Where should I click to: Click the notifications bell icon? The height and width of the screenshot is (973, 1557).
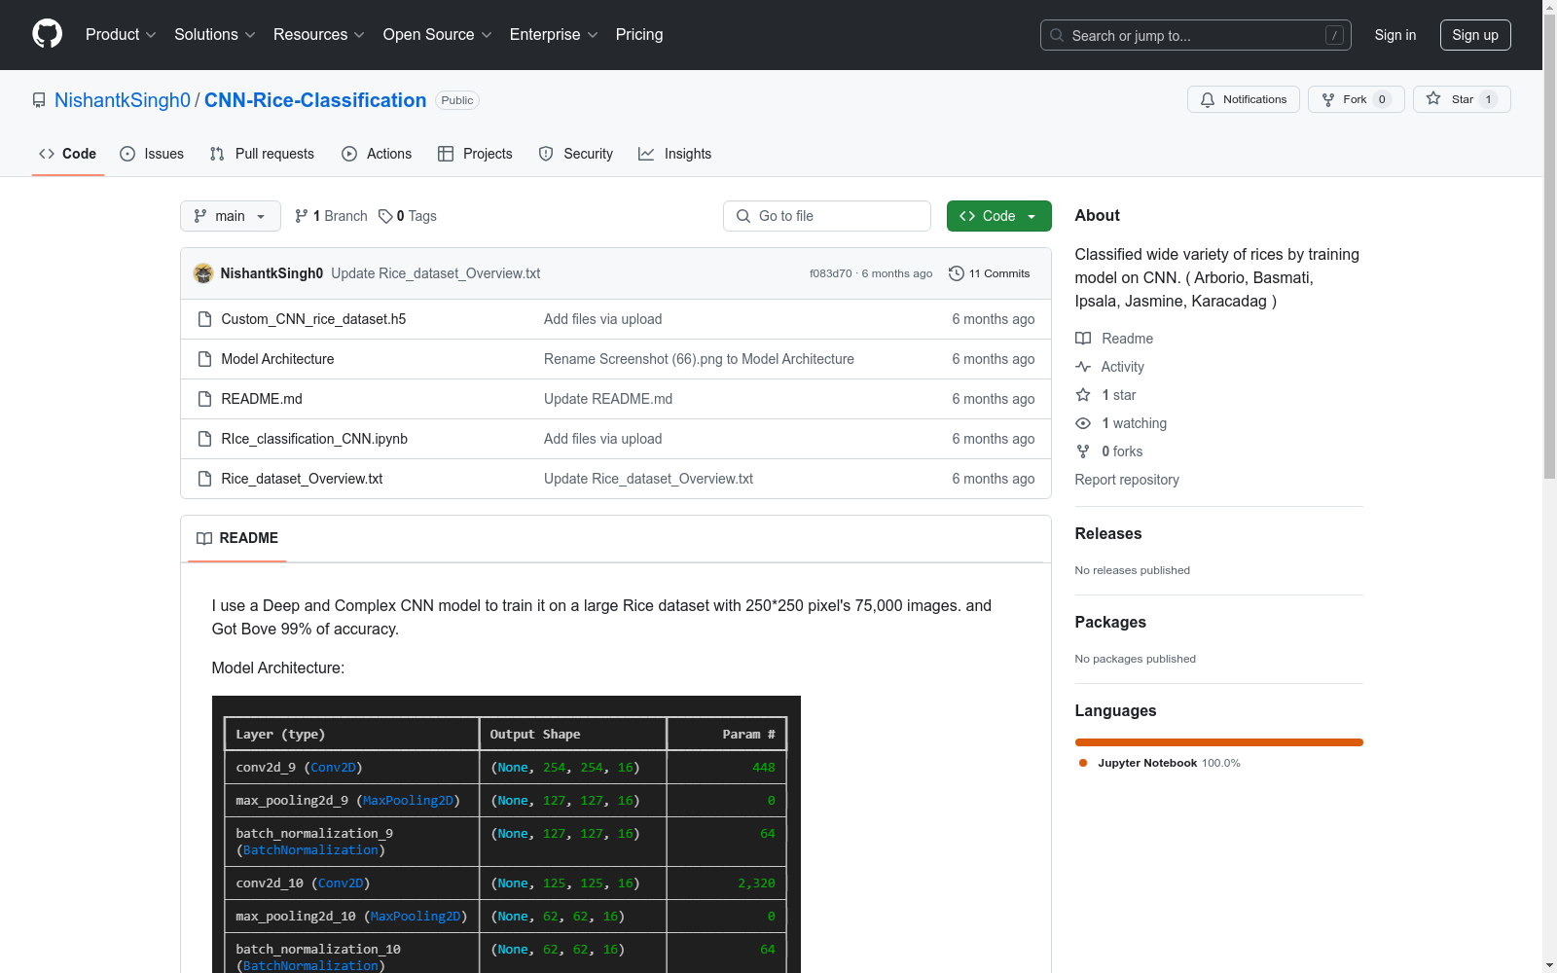click(1208, 99)
